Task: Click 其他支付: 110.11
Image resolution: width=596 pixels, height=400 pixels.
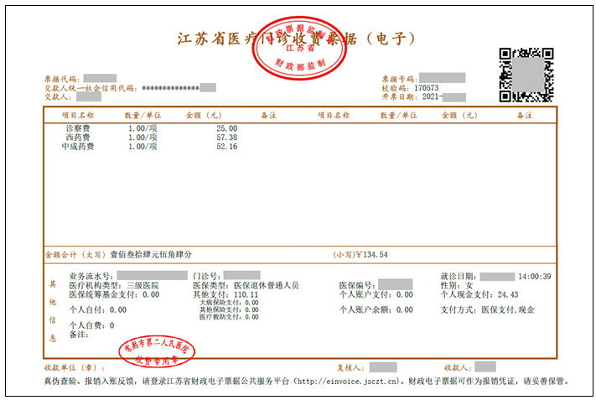Action: coord(225,294)
